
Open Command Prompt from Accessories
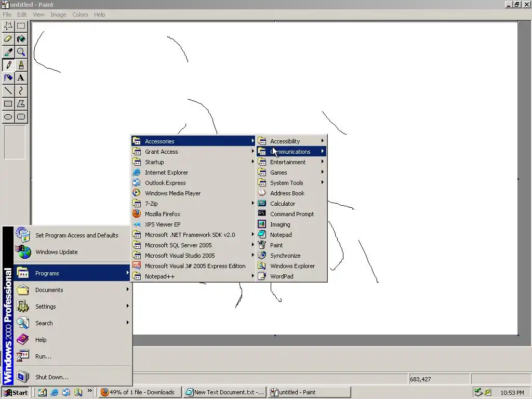pyautogui.click(x=291, y=214)
